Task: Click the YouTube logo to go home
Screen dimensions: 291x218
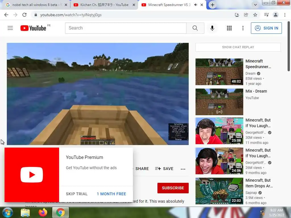Action: tap(34, 28)
